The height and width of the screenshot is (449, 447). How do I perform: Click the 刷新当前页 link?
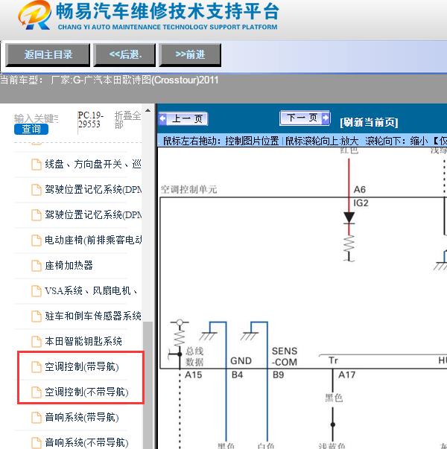click(x=369, y=122)
